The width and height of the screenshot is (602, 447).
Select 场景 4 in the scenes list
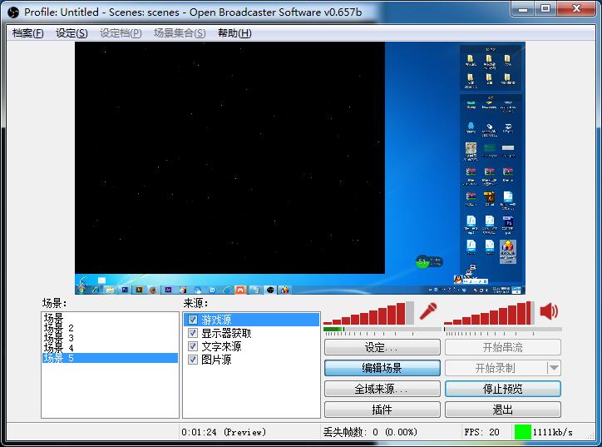point(110,348)
